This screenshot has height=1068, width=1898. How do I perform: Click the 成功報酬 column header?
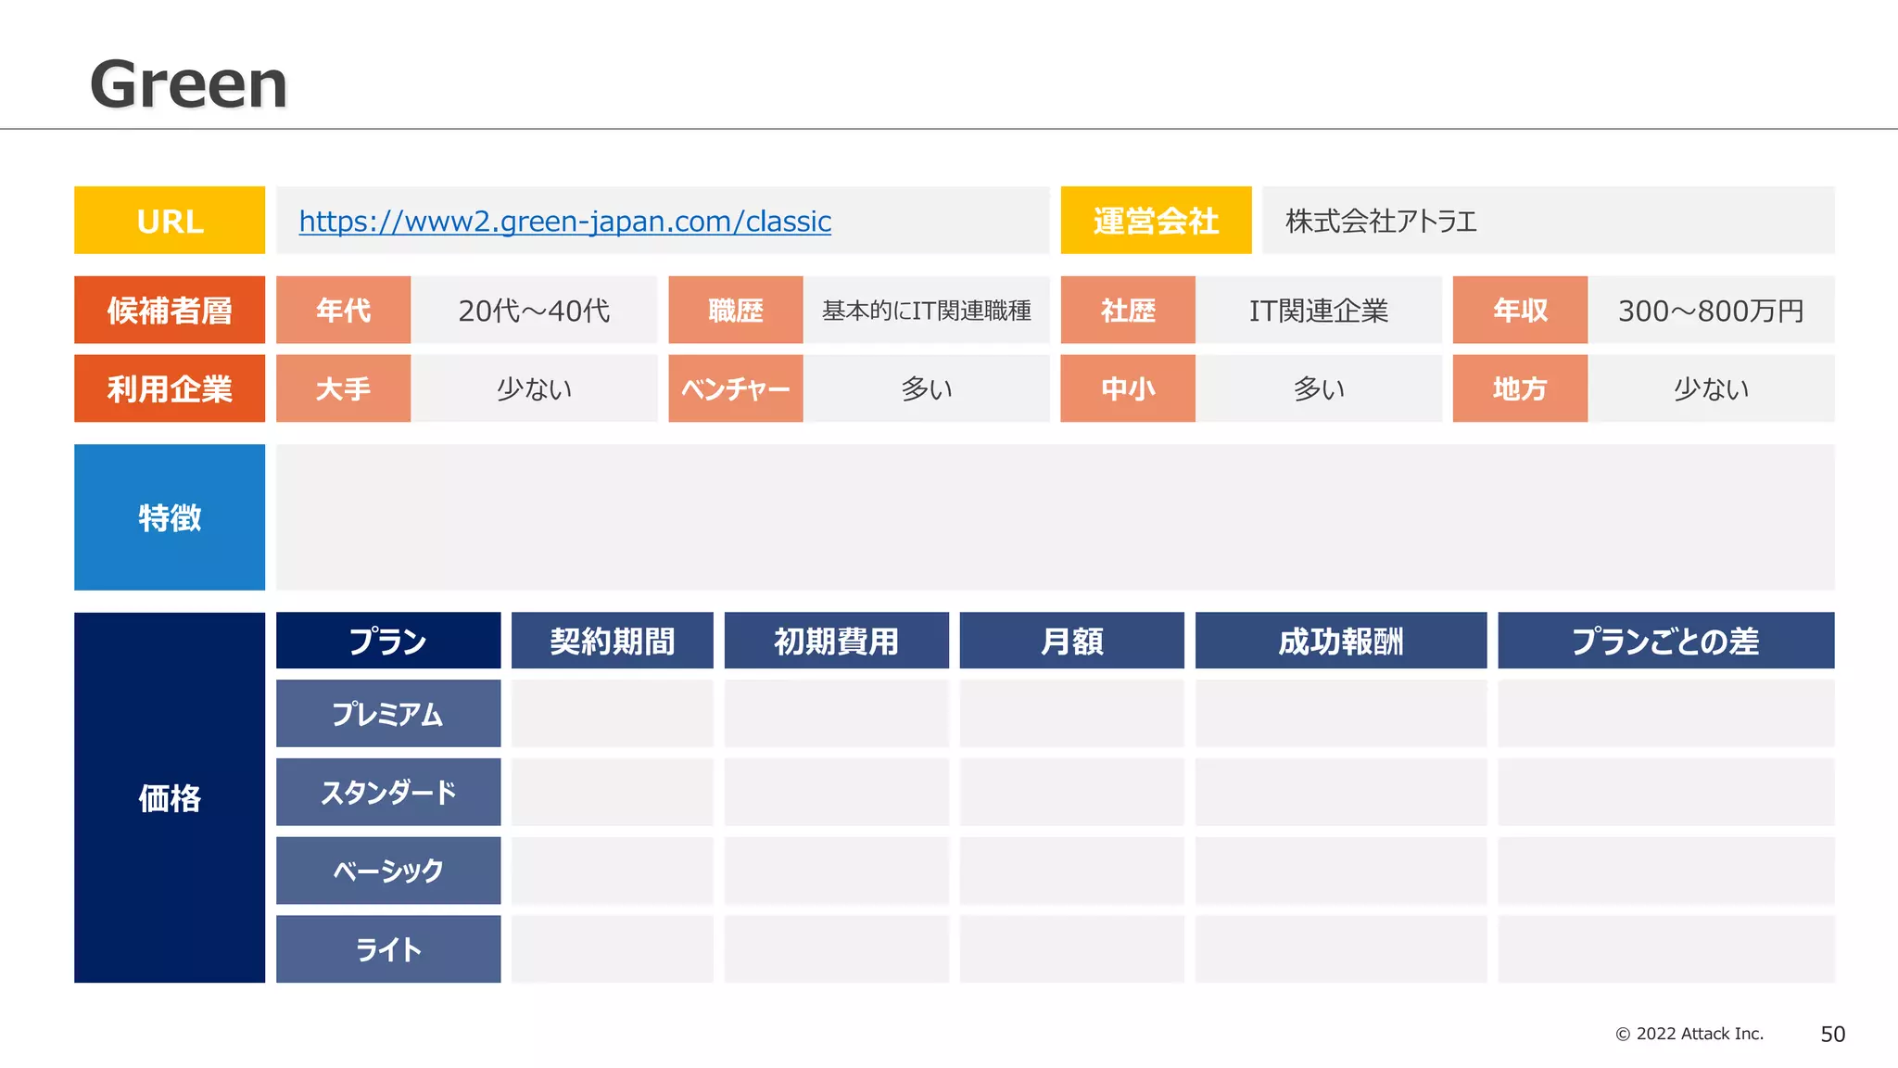pyautogui.click(x=1341, y=641)
